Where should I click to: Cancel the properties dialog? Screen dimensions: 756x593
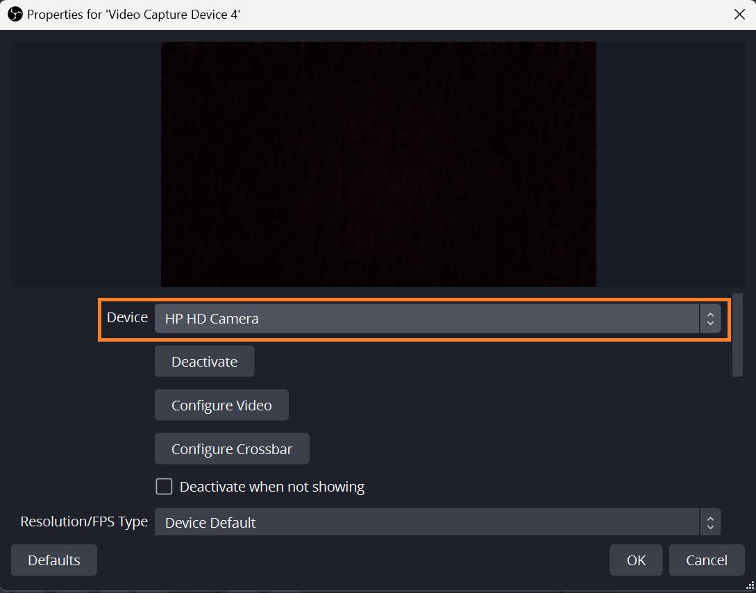pos(706,560)
